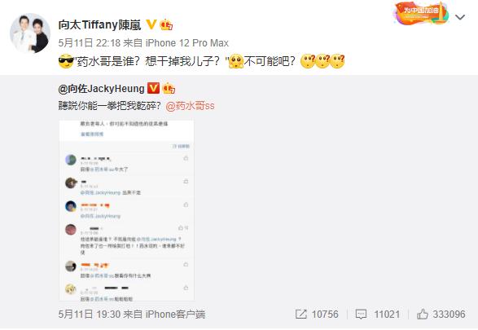The height and width of the screenshot is (330, 478).
Task: Click the 为中国加油 badge banner
Action: (x=422, y=13)
